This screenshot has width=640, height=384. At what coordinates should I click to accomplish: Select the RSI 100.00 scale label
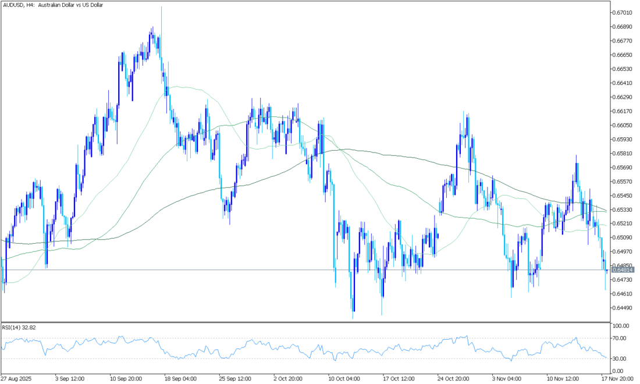(620, 326)
